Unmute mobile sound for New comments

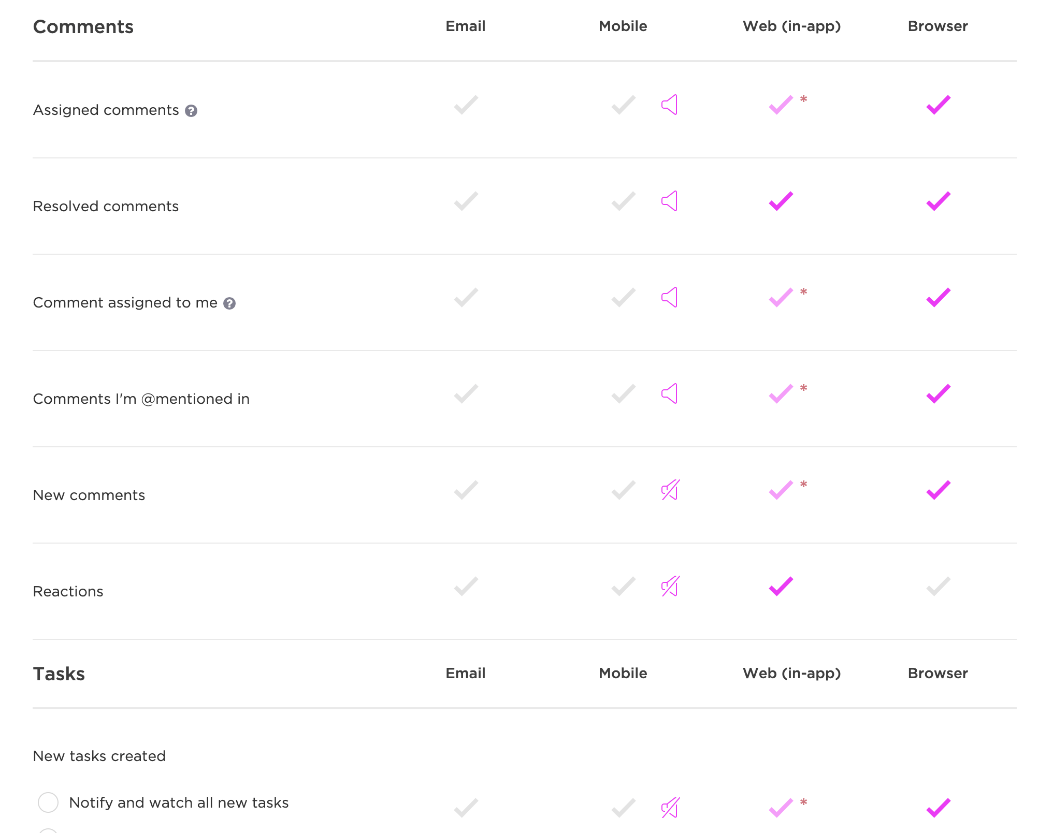coord(670,490)
